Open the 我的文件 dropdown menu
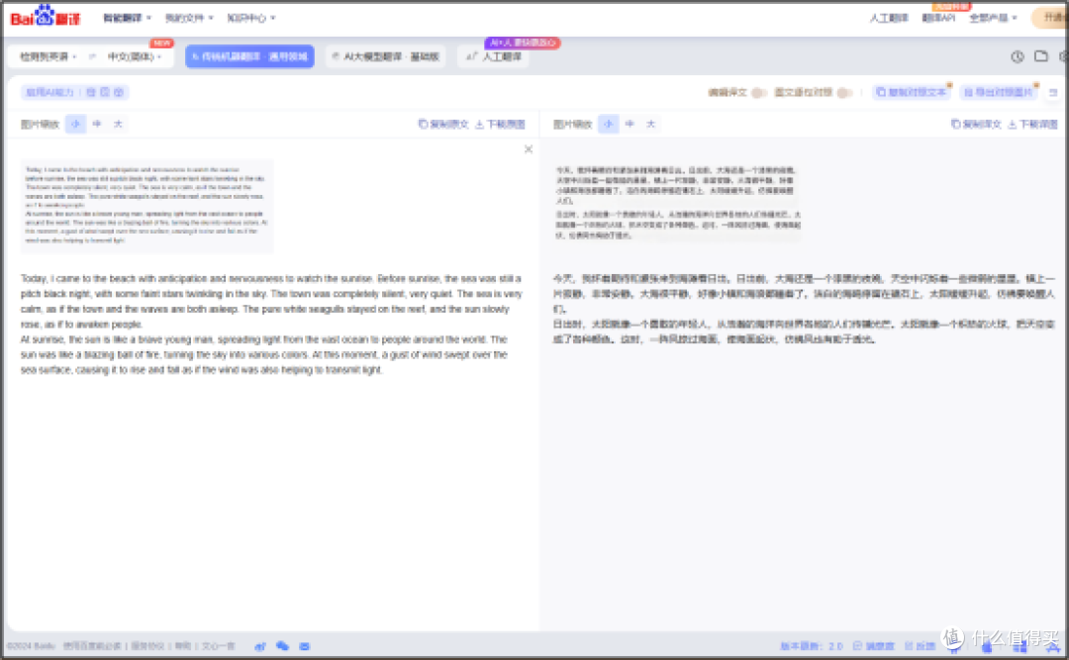 [189, 18]
